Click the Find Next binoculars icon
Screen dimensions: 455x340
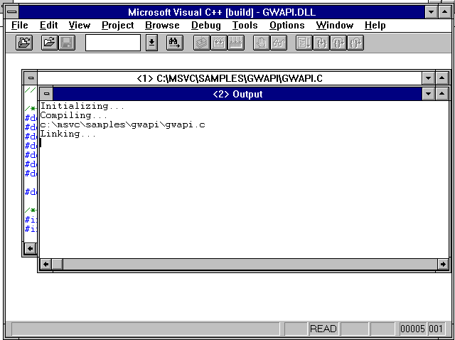(x=174, y=43)
